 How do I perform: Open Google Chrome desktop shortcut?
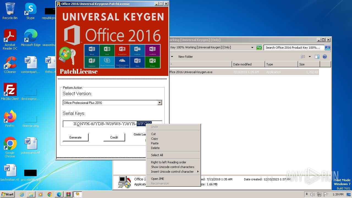click(10, 147)
